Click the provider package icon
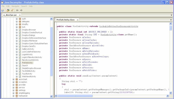This screenshot has height=99, width=174. pos(17,85)
